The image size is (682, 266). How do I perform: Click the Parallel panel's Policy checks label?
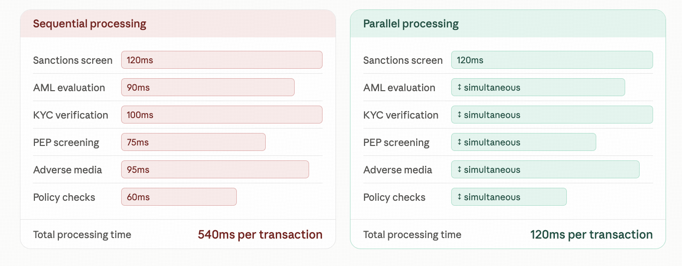pyautogui.click(x=394, y=197)
